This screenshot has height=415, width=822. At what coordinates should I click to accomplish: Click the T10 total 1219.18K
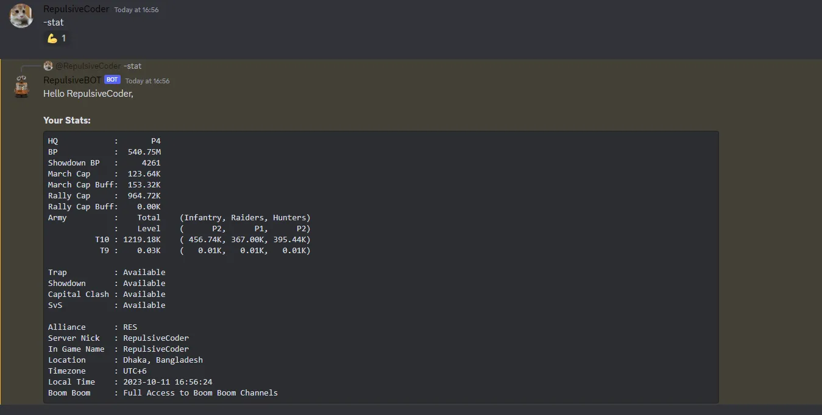coord(142,239)
